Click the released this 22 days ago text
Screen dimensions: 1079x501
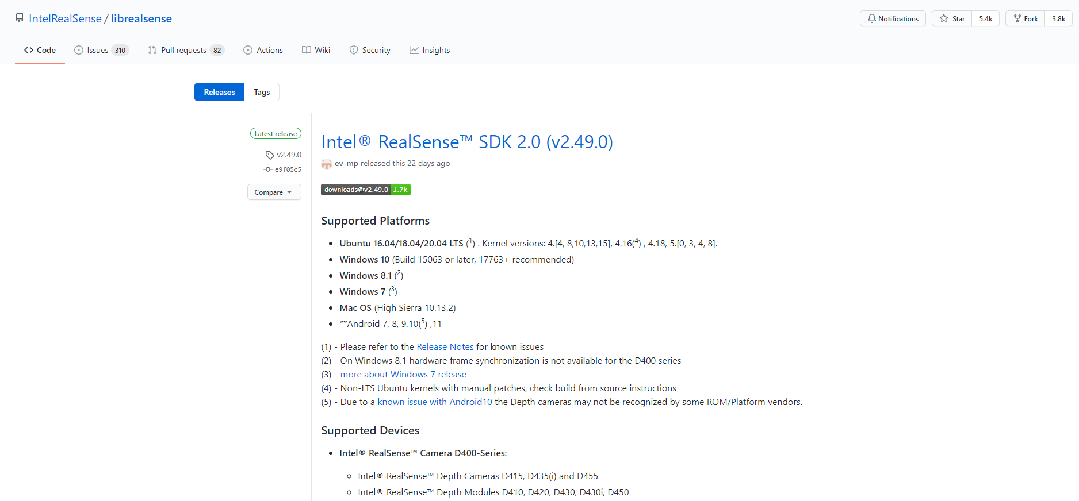(x=405, y=163)
